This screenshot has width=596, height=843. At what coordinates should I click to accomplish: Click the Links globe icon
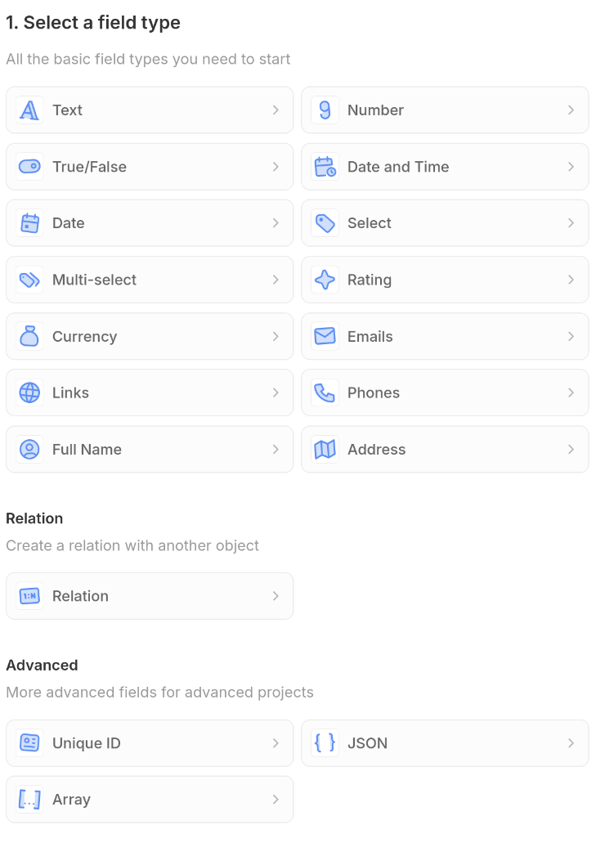pos(29,392)
